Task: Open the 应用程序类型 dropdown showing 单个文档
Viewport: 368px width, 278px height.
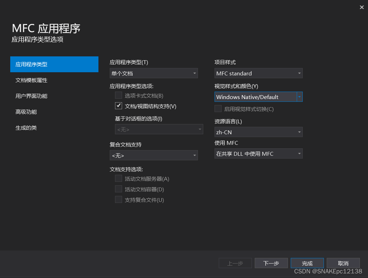Action: pyautogui.click(x=153, y=73)
